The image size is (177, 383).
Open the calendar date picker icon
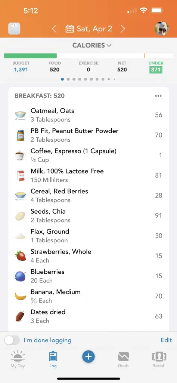(x=70, y=29)
